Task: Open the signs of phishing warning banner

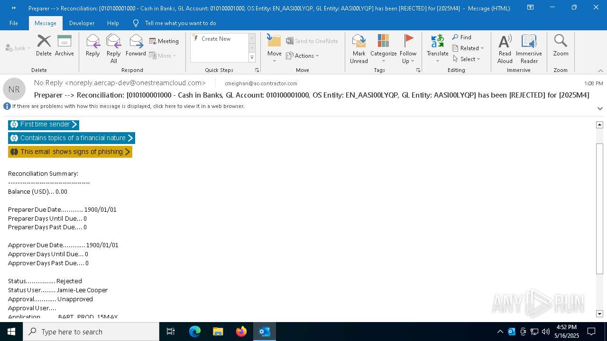Action: 70,152
